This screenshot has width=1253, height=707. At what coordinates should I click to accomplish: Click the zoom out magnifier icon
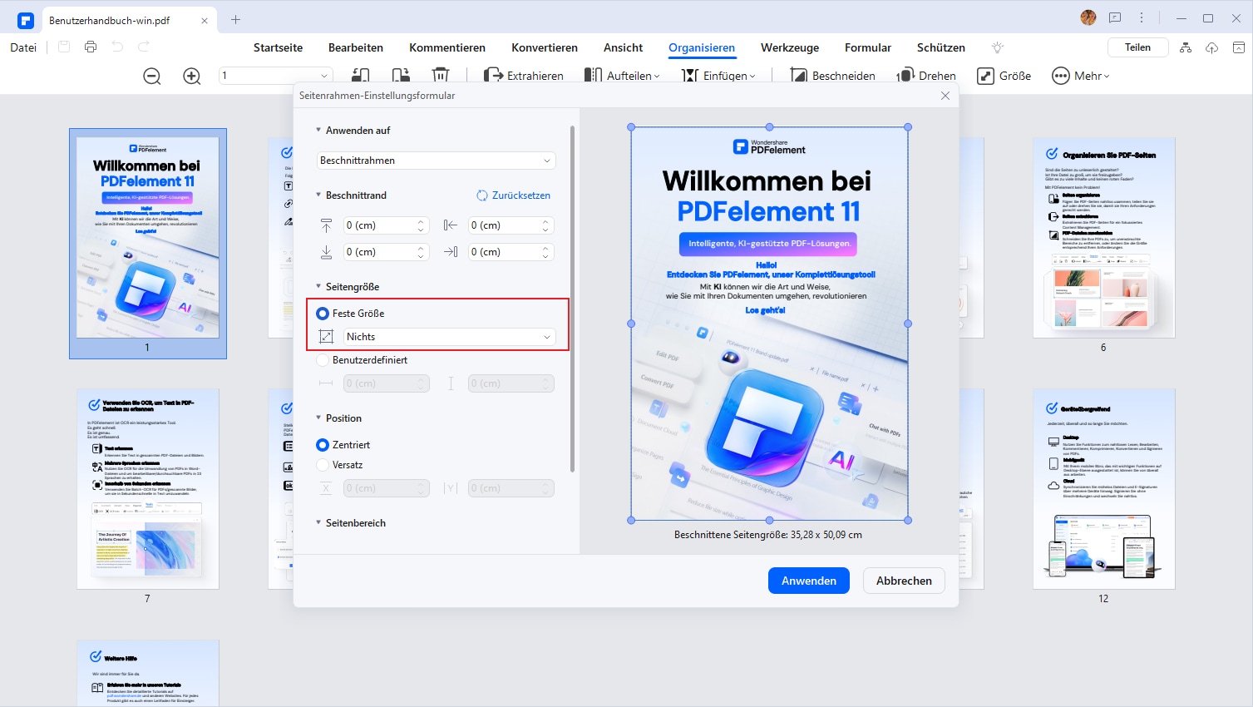tap(152, 76)
